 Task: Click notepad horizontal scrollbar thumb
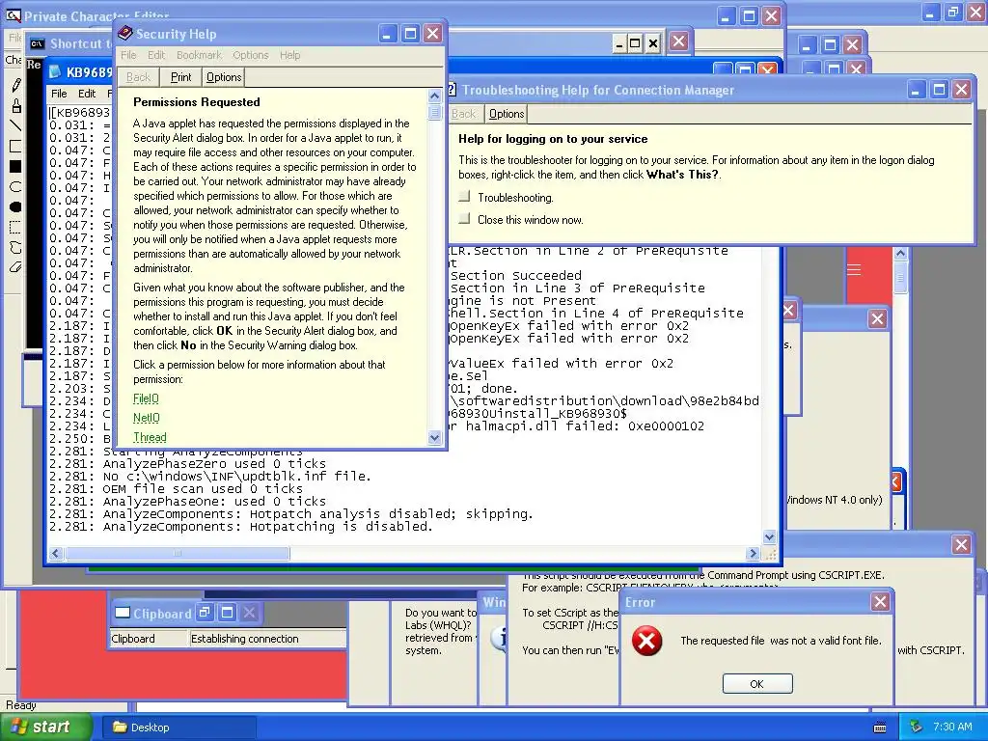click(x=178, y=553)
